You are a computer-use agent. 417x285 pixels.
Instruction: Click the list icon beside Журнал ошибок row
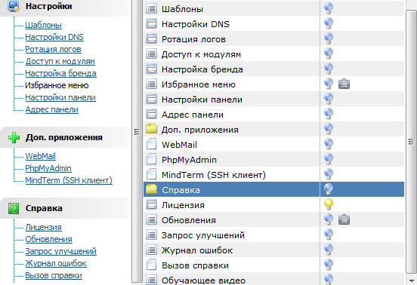coord(152,250)
